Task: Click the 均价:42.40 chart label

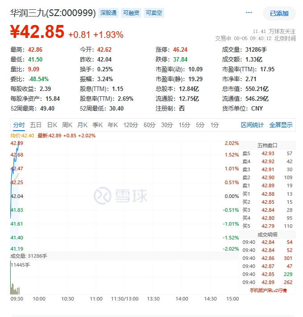Action: pyautogui.click(x=22, y=136)
